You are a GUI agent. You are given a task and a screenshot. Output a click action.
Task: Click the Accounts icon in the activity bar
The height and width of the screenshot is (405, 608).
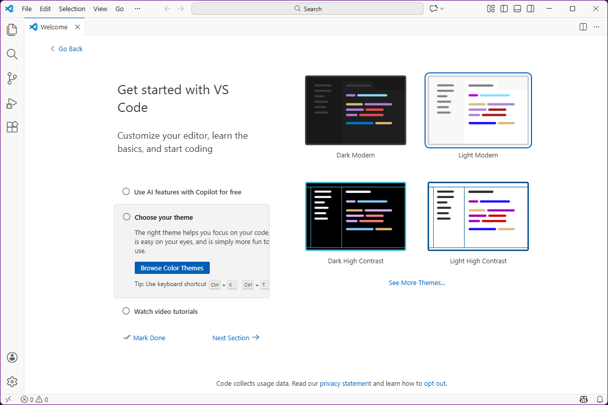[x=12, y=357]
